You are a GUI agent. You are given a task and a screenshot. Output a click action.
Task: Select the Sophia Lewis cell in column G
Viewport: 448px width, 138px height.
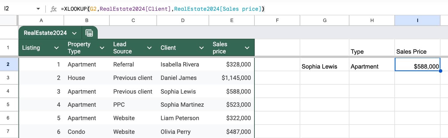325,64
